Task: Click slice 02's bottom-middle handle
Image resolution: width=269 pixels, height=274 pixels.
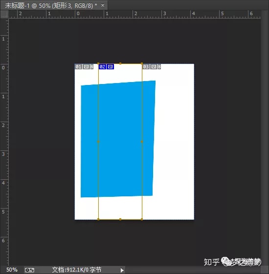Action: pyautogui.click(x=120, y=219)
